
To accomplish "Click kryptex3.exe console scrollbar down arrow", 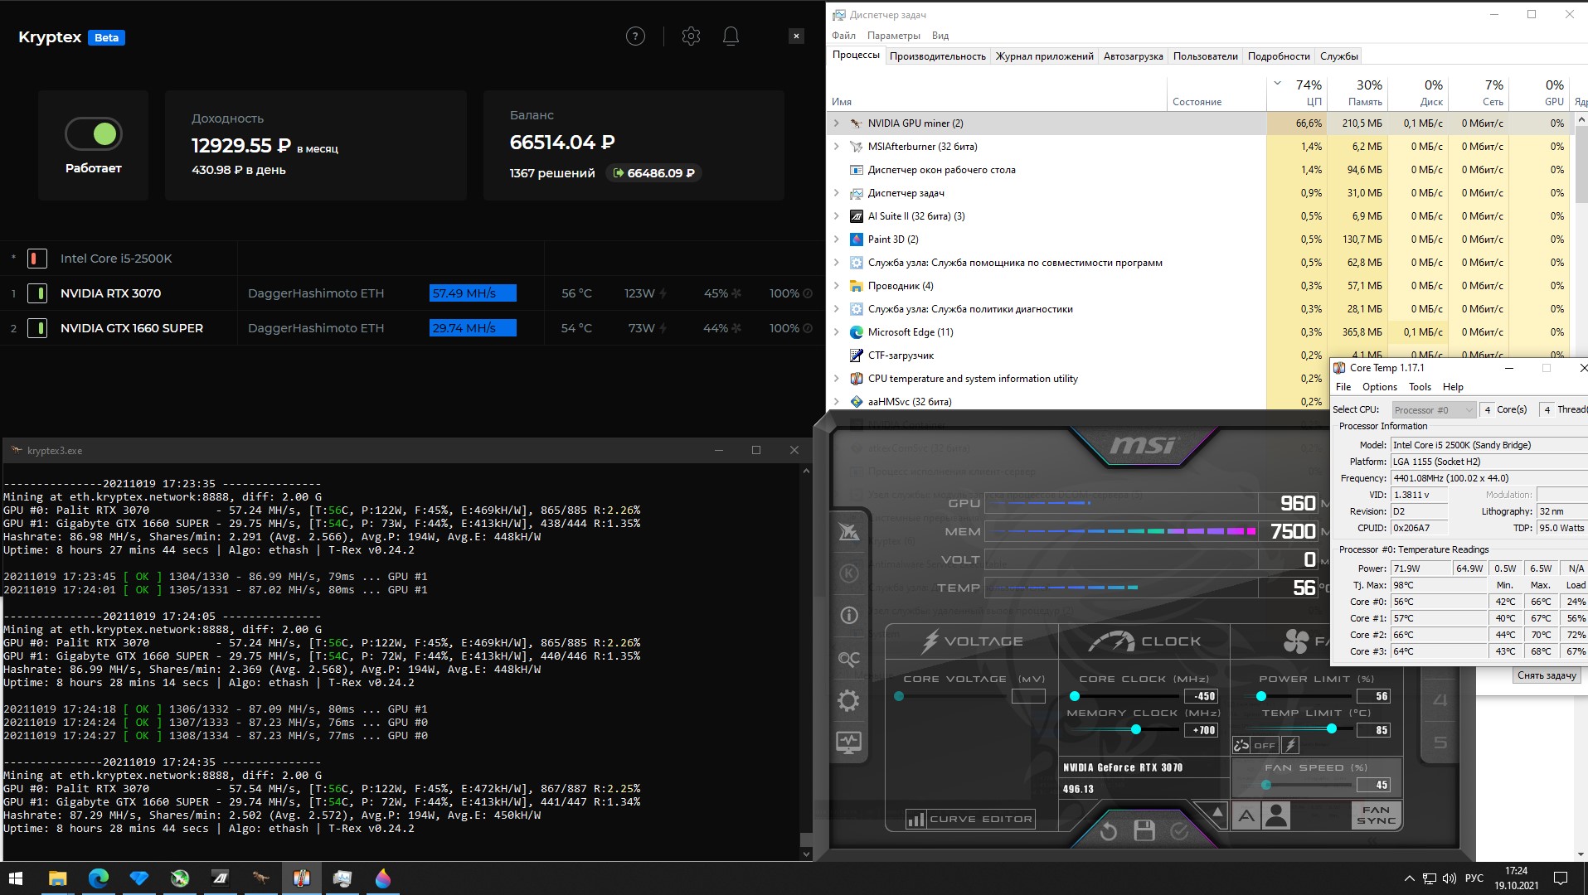I will (806, 854).
